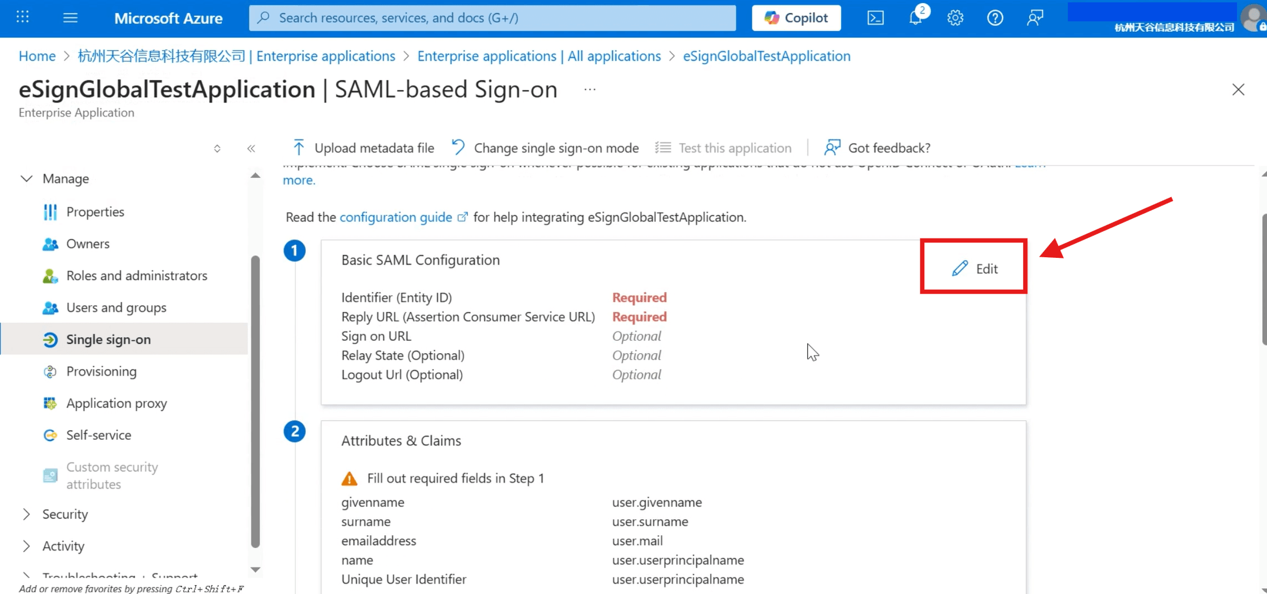Select Single sign-on menu item
Viewport: 1267px width, 594px height.
point(124,339)
